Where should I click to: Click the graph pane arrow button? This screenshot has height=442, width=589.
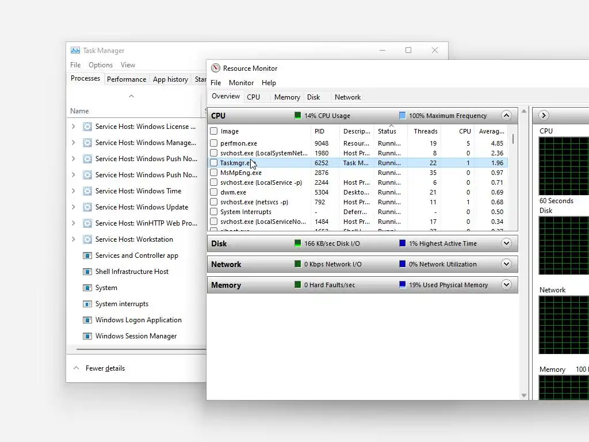544,115
